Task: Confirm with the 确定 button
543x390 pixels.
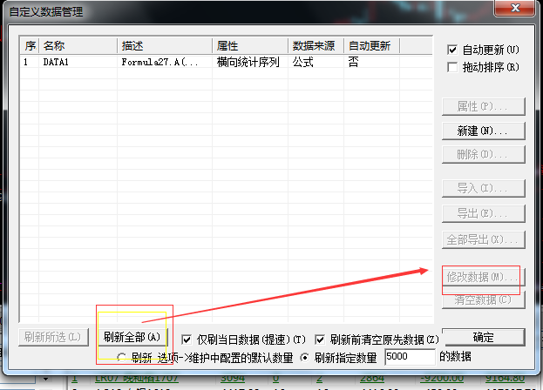Action: (x=483, y=337)
